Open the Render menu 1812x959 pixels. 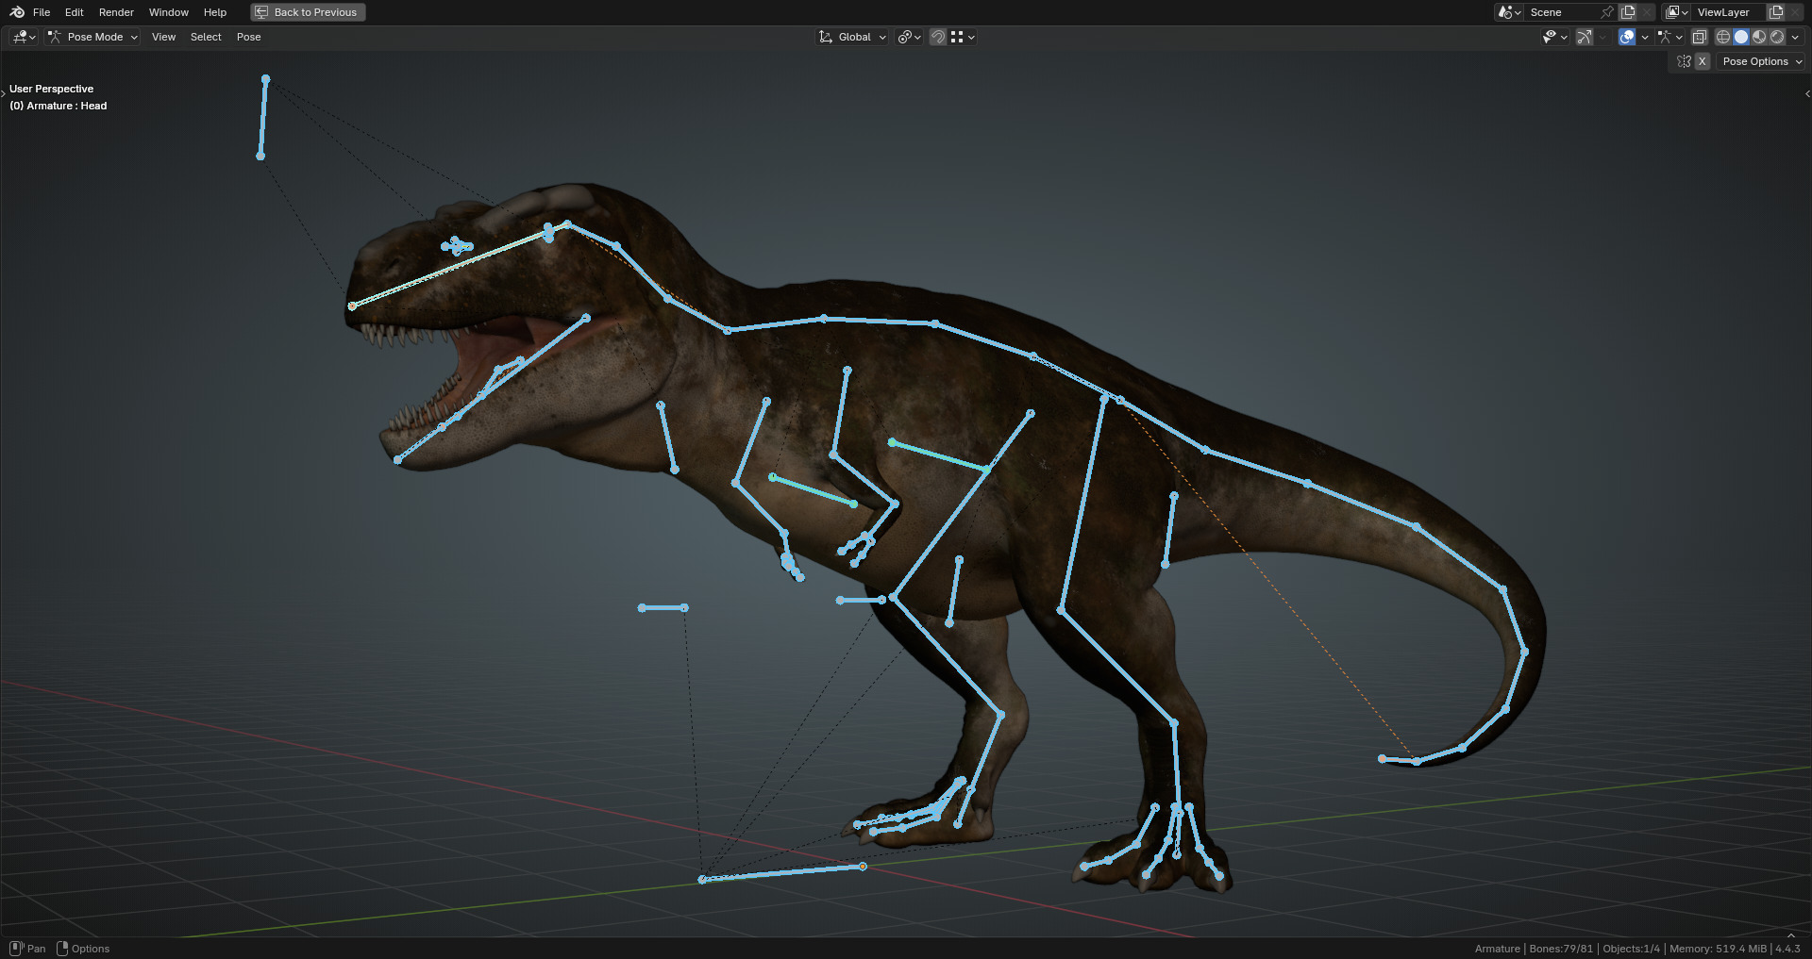[x=116, y=12]
